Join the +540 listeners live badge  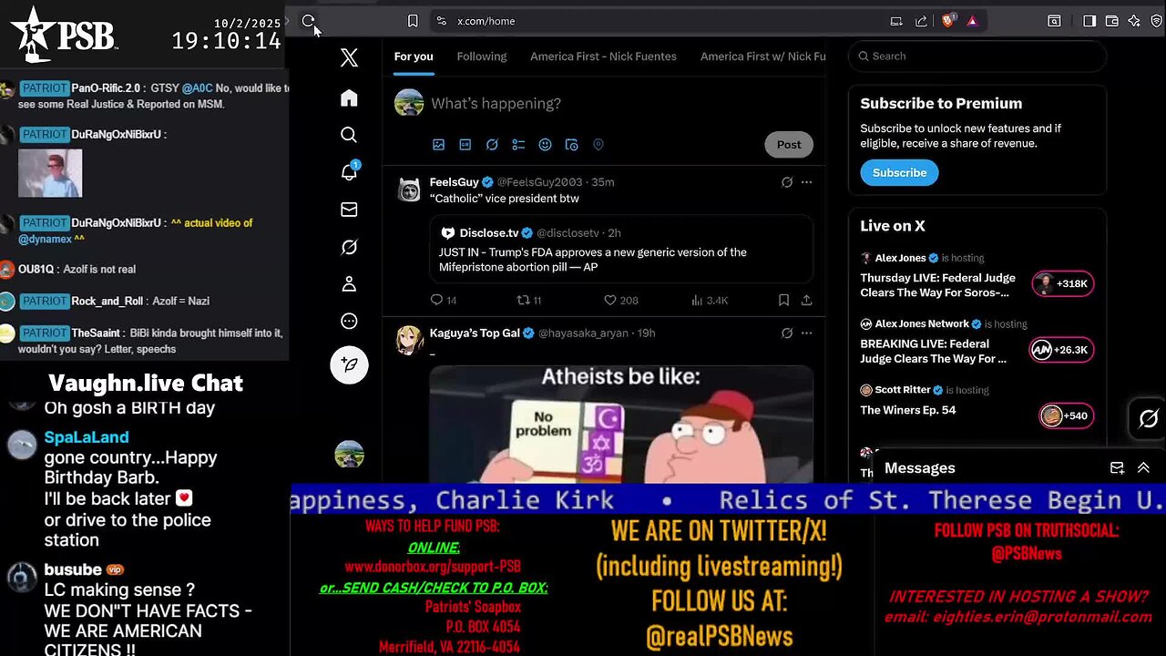pyautogui.click(x=1066, y=415)
